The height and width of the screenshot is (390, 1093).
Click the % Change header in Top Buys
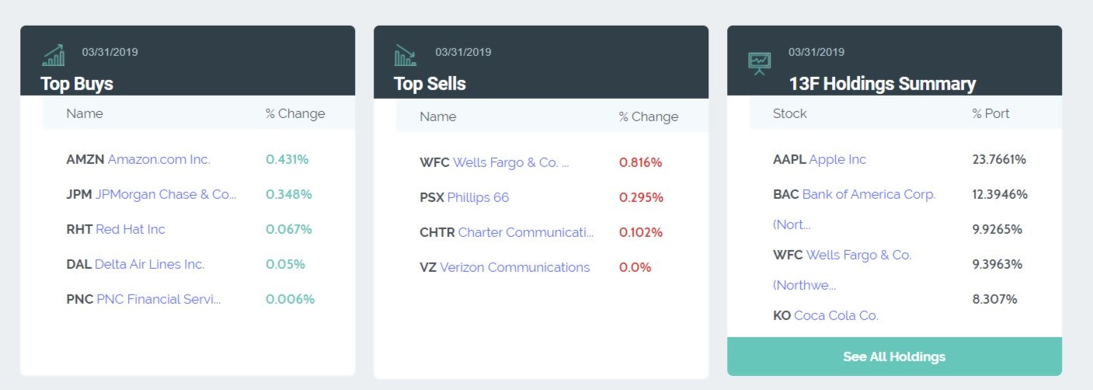(295, 113)
